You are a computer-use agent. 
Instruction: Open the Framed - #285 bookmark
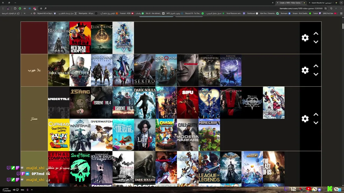pos(127,13)
